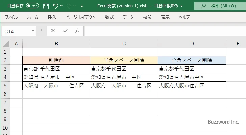The height and width of the screenshot is (135, 246).
Task: Select row 9 header
Action: (5, 119)
